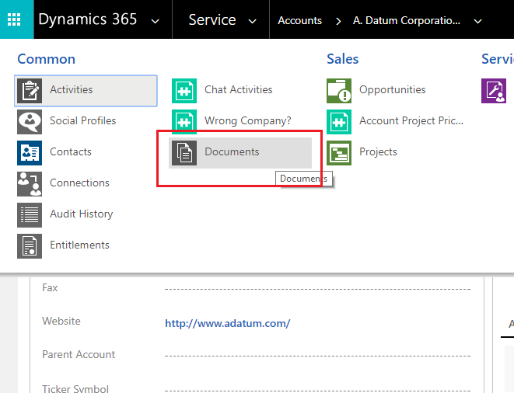Click the Parent Account field

click(x=317, y=355)
